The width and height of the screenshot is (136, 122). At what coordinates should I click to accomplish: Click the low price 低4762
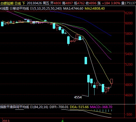pyautogui.click(x=79, y=3)
